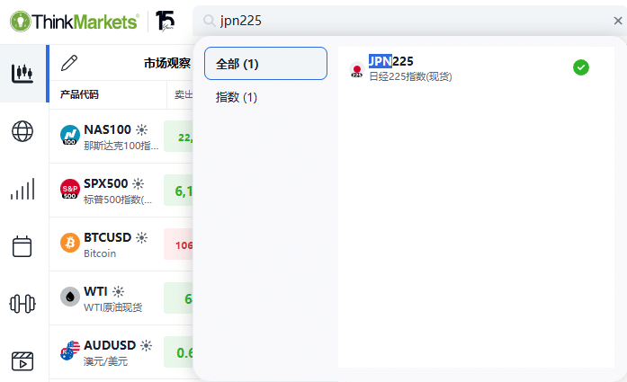Select the SPX500 symbol name
Viewport: 627px width, 382px height.
106,183
